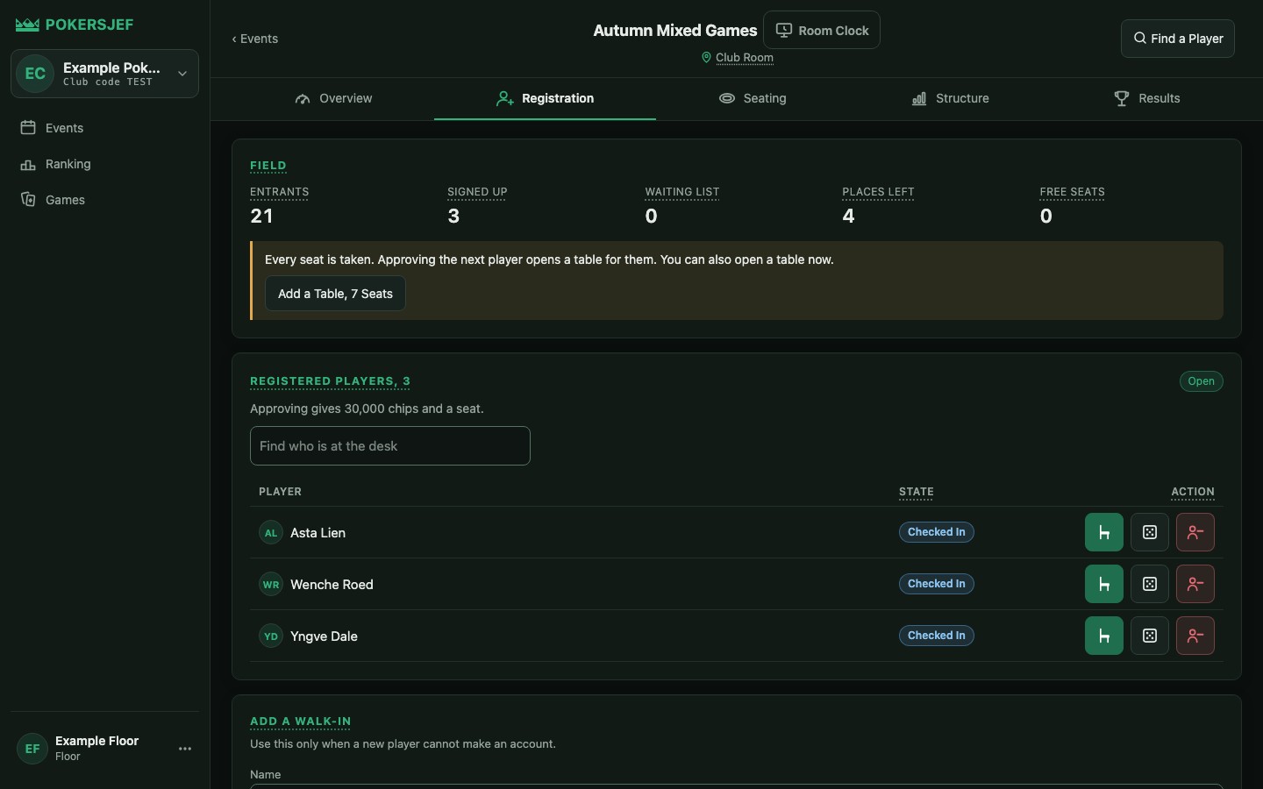The height and width of the screenshot is (789, 1263).
Task: Select the player name Yngve Dale
Action: 324,636
